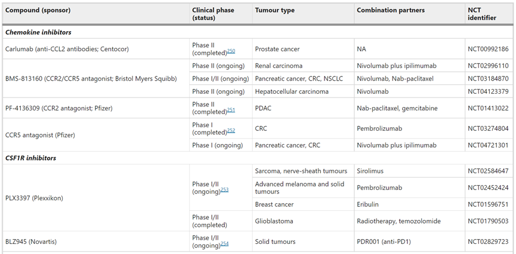516x254 pixels.
Task: Click the BMS-813160 compound cell
Action: [96, 78]
